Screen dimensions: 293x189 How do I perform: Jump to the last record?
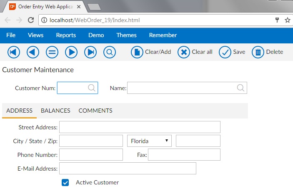[90, 52]
